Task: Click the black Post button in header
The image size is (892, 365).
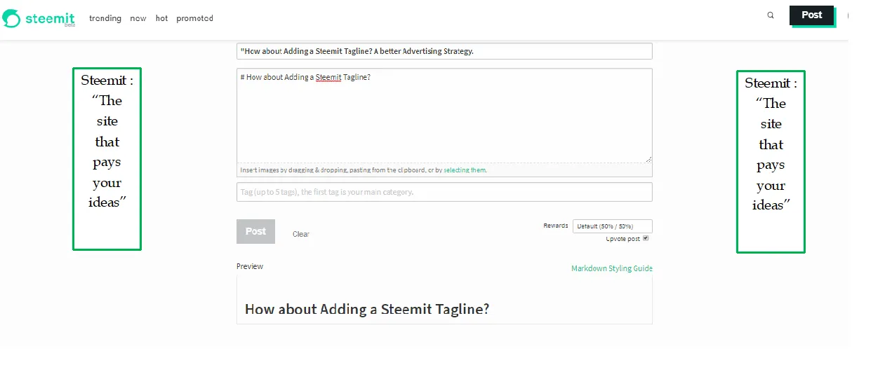Action: click(x=812, y=15)
